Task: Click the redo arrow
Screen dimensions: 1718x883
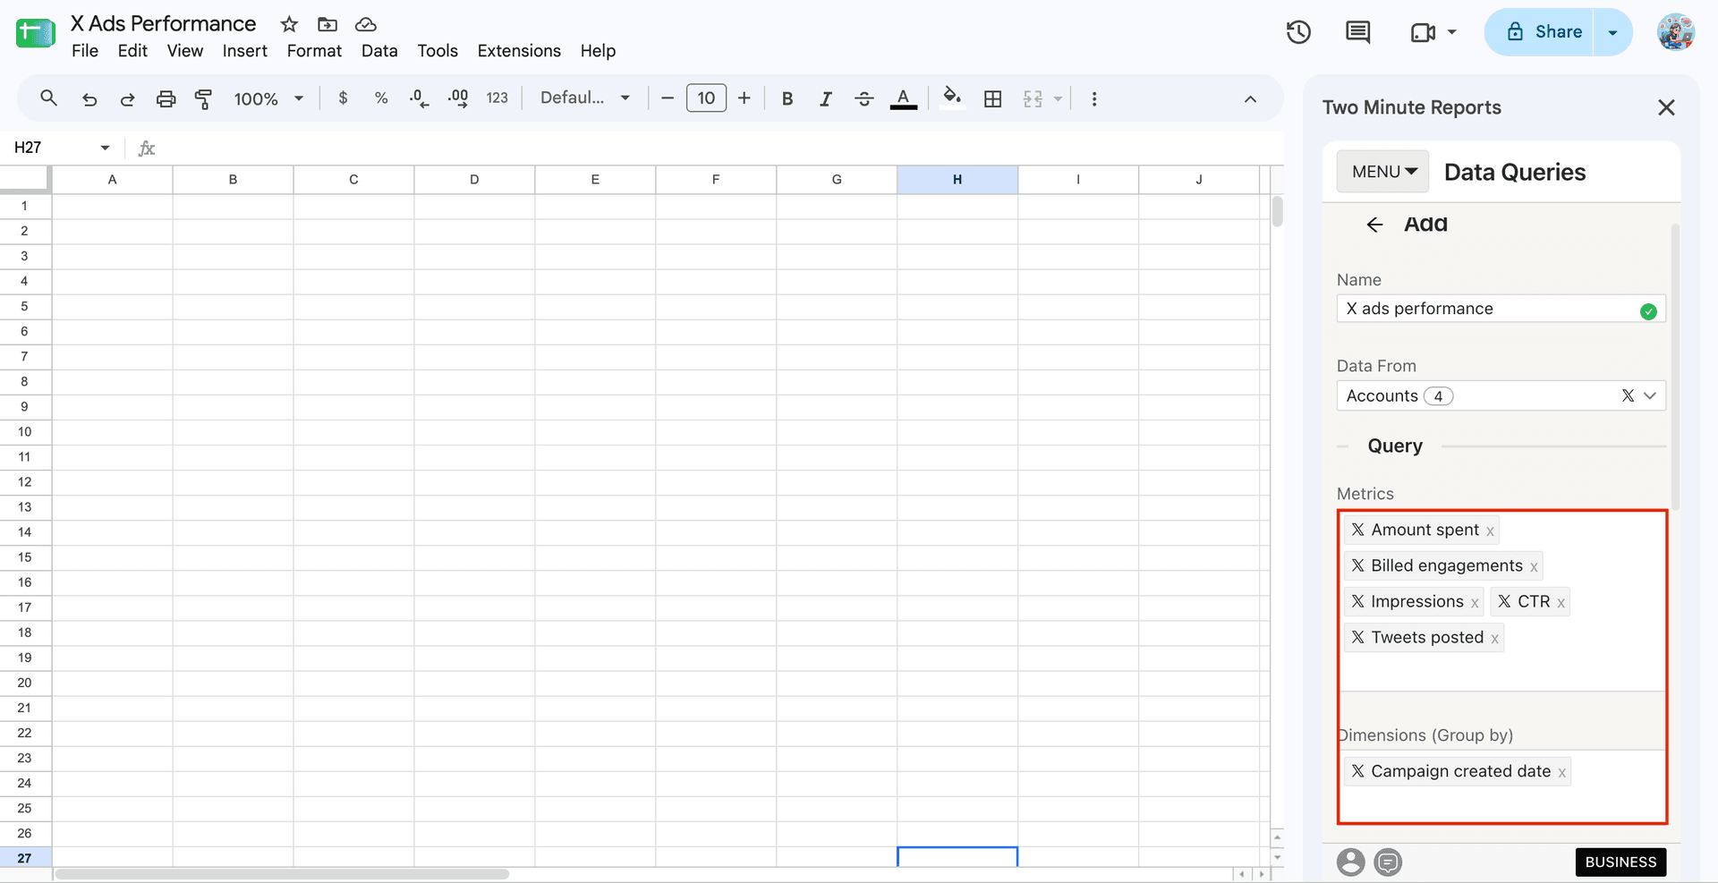Action: pos(127,98)
